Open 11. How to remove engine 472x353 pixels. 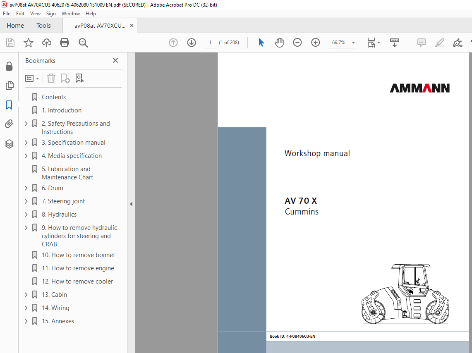[78, 268]
